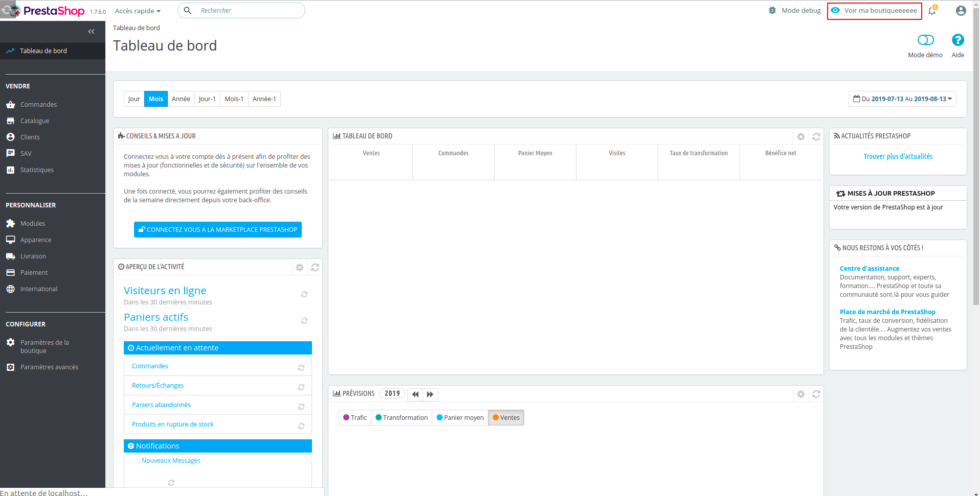Open the notifications bell
Screen dimensions: 980x496
coord(932,11)
